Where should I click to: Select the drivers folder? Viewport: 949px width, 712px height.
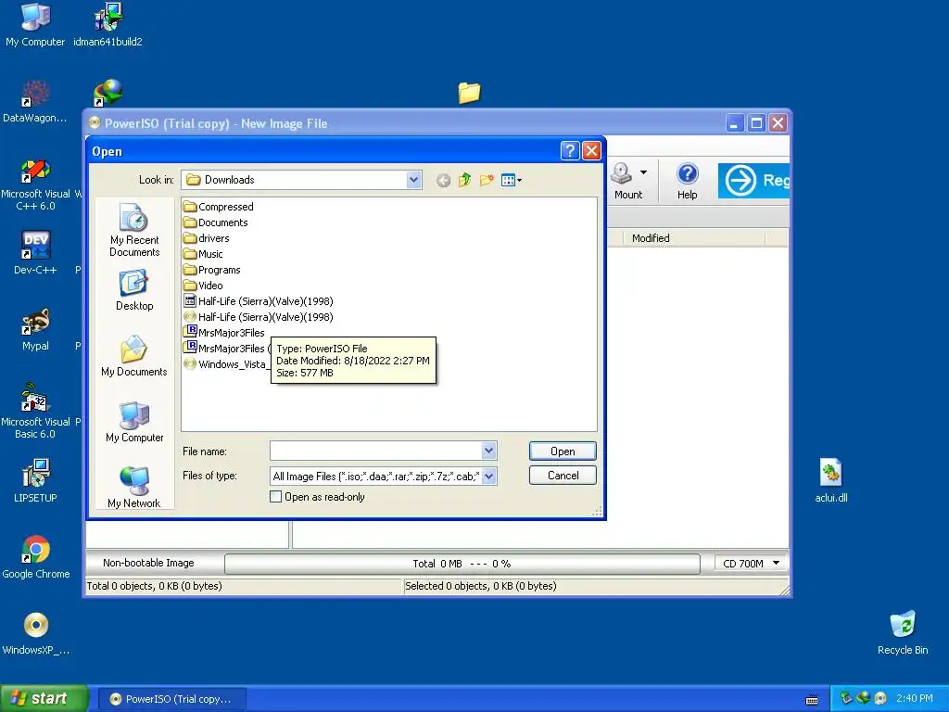207,238
